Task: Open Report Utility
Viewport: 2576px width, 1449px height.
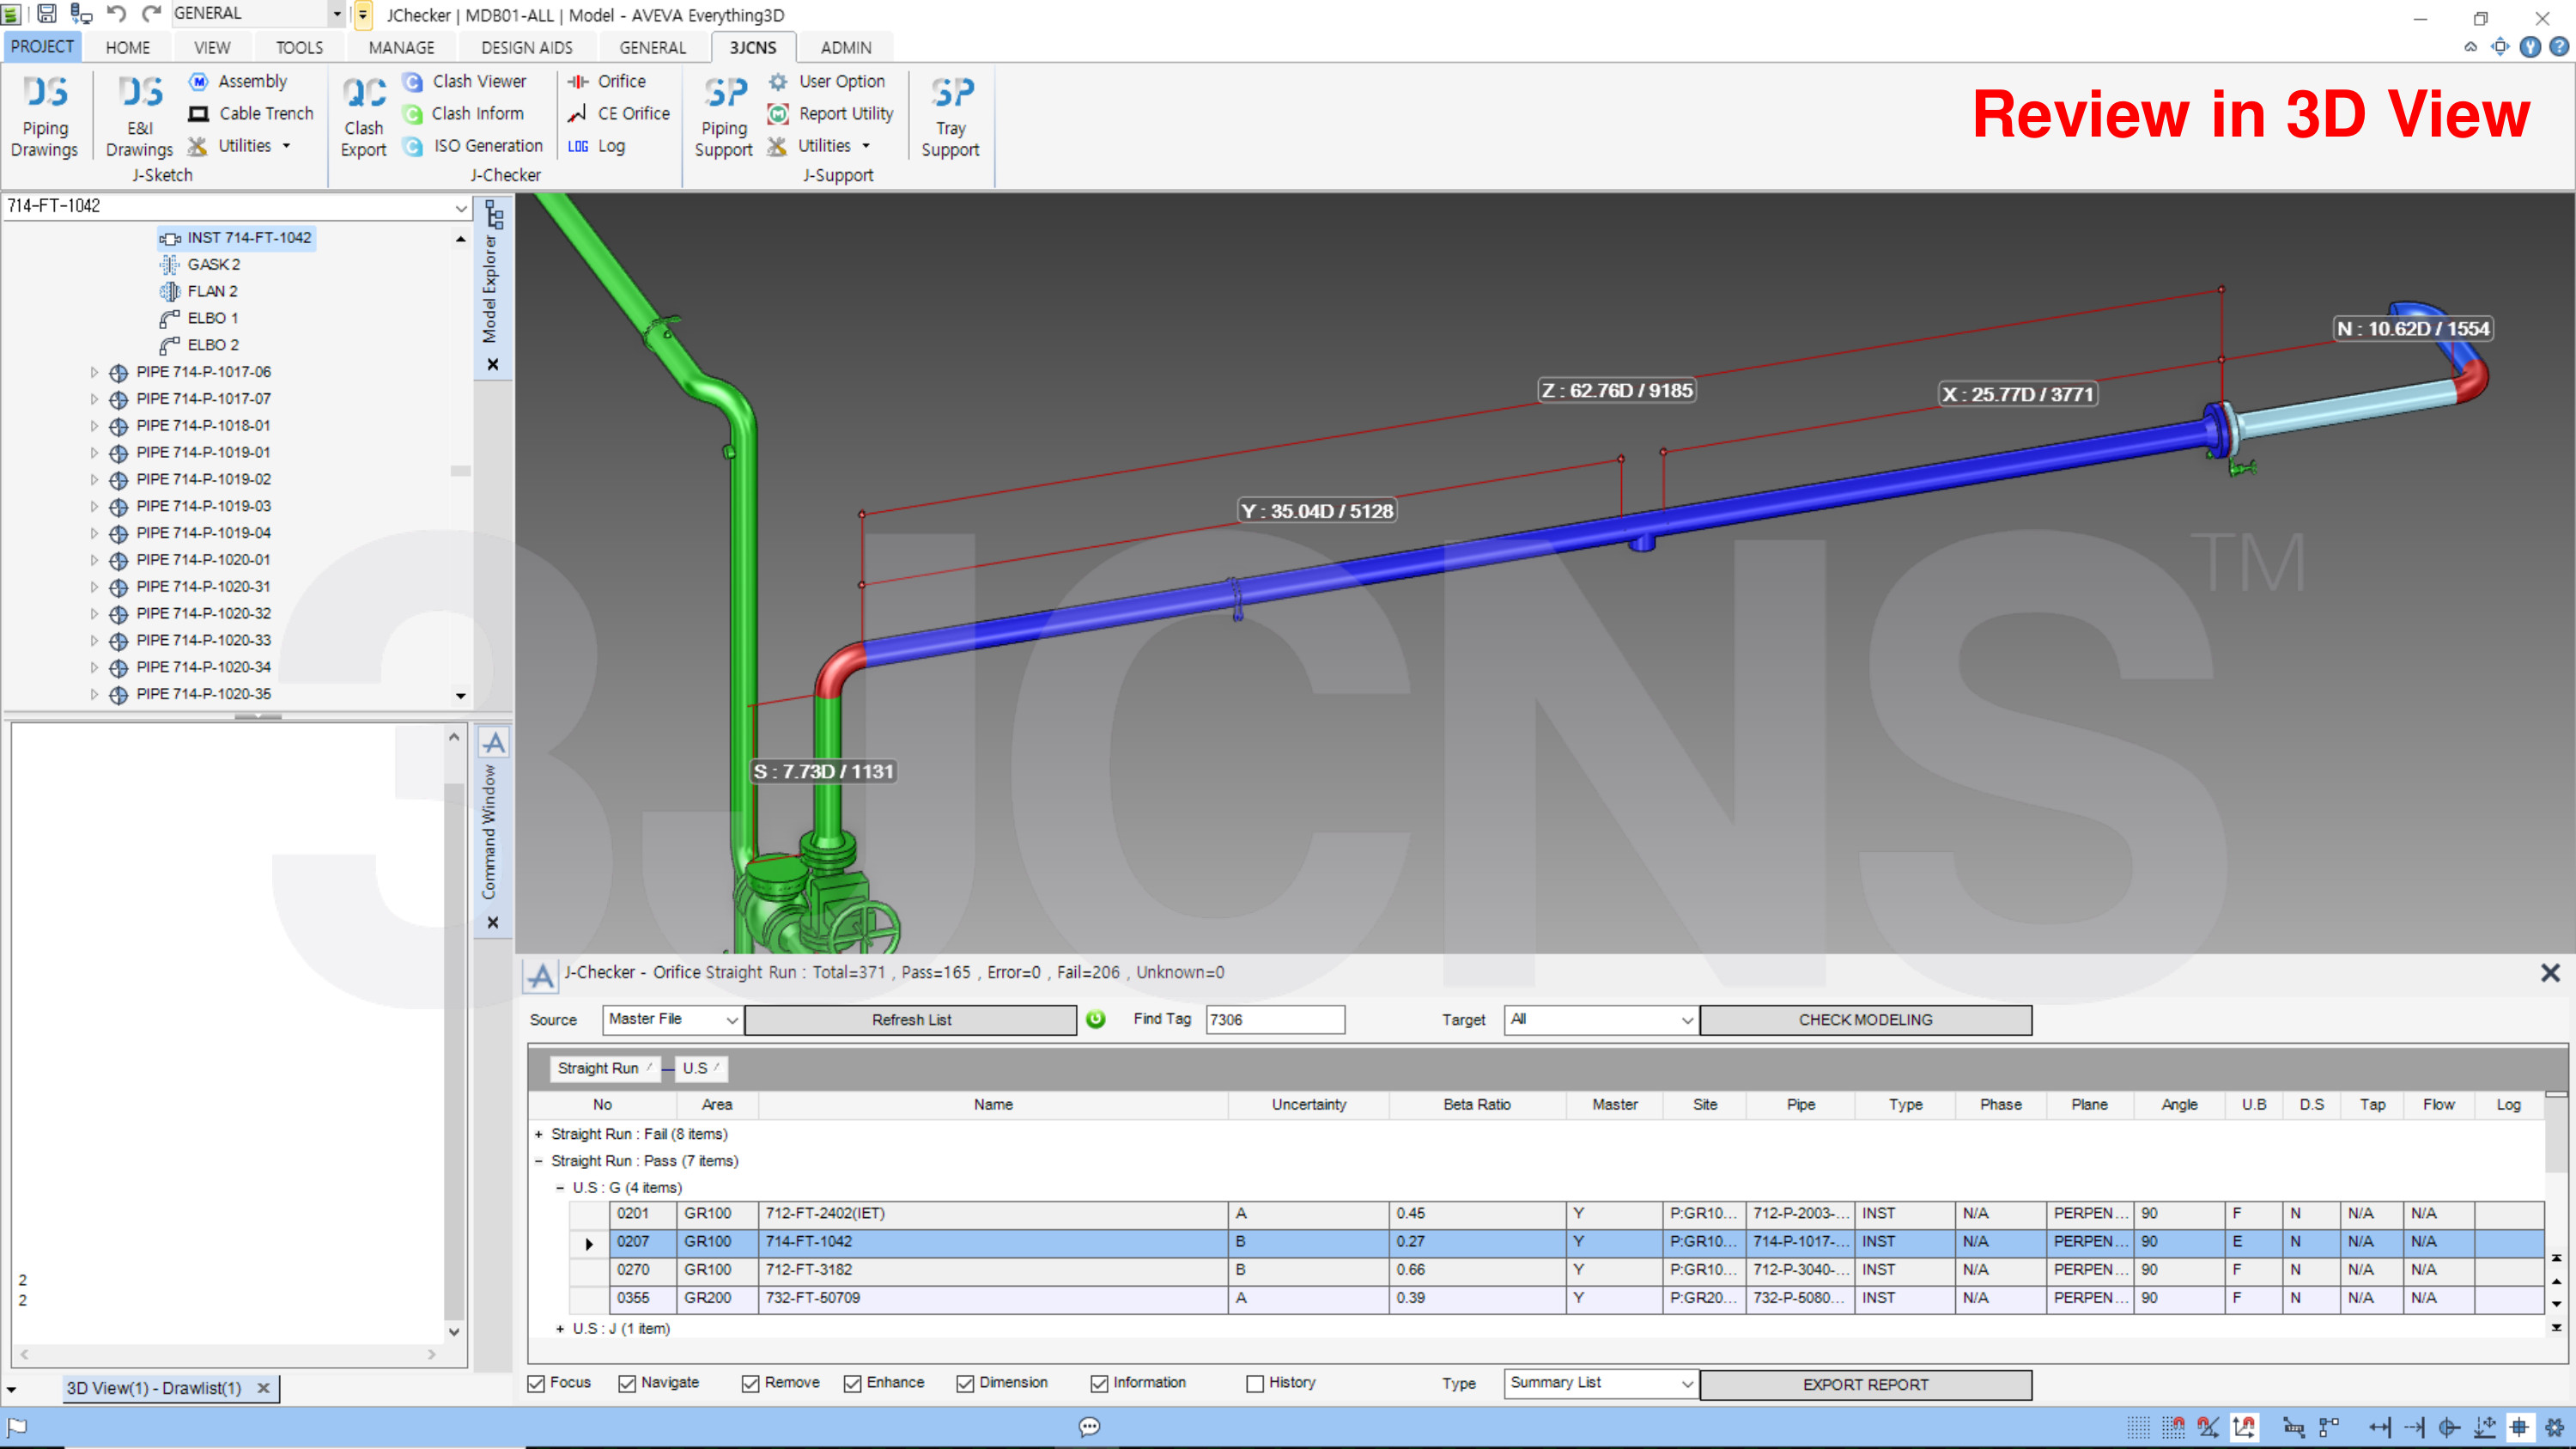Action: point(831,113)
